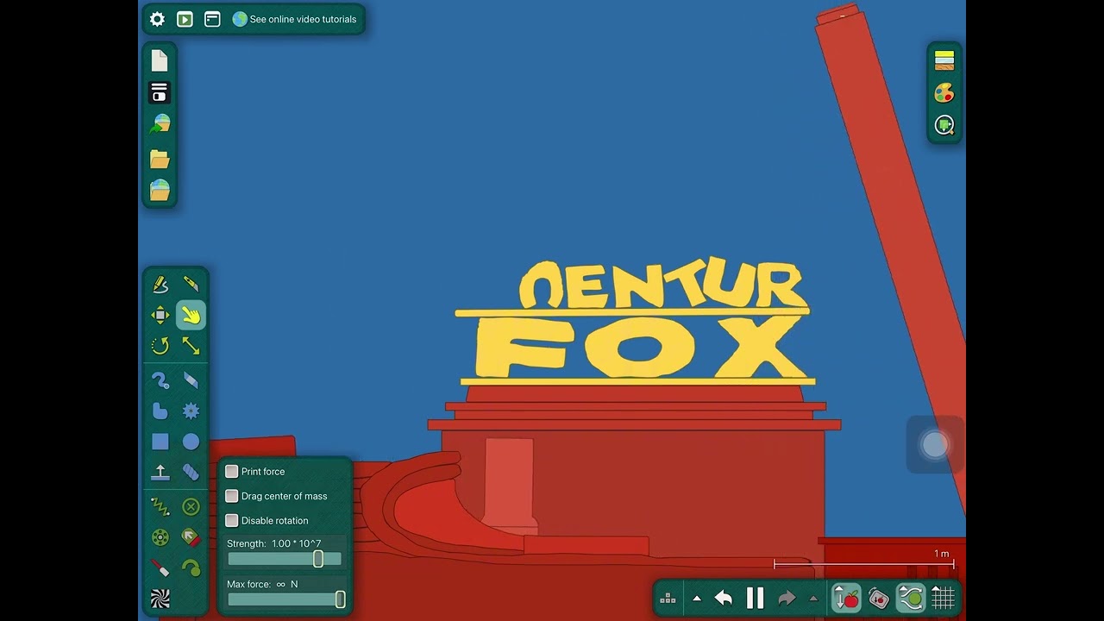Select the Polygon tool
This screenshot has height=621, width=1104.
coord(160,411)
